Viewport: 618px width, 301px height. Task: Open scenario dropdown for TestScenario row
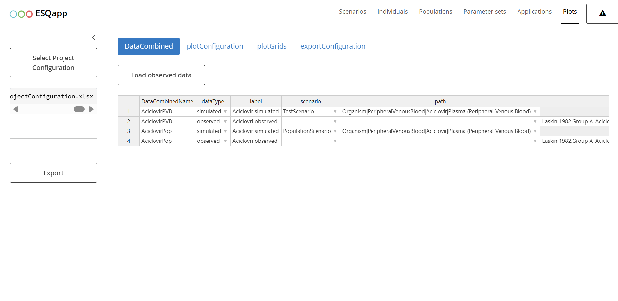click(x=335, y=112)
